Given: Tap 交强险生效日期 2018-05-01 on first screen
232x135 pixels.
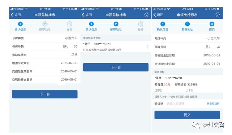Looking at the screenshot, I should pyautogui.click(x=45, y=71).
